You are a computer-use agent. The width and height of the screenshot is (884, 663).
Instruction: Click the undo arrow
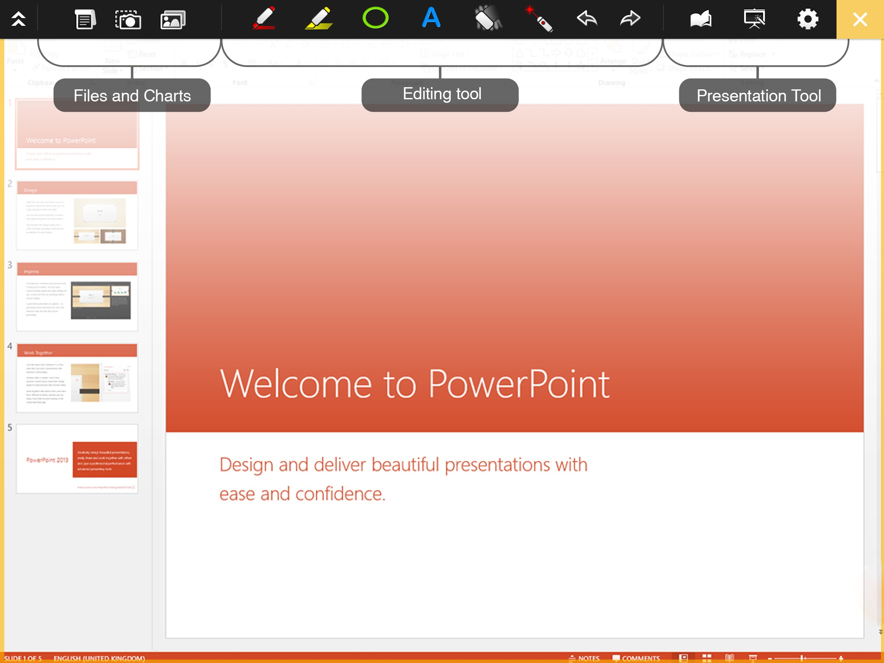[x=587, y=19]
